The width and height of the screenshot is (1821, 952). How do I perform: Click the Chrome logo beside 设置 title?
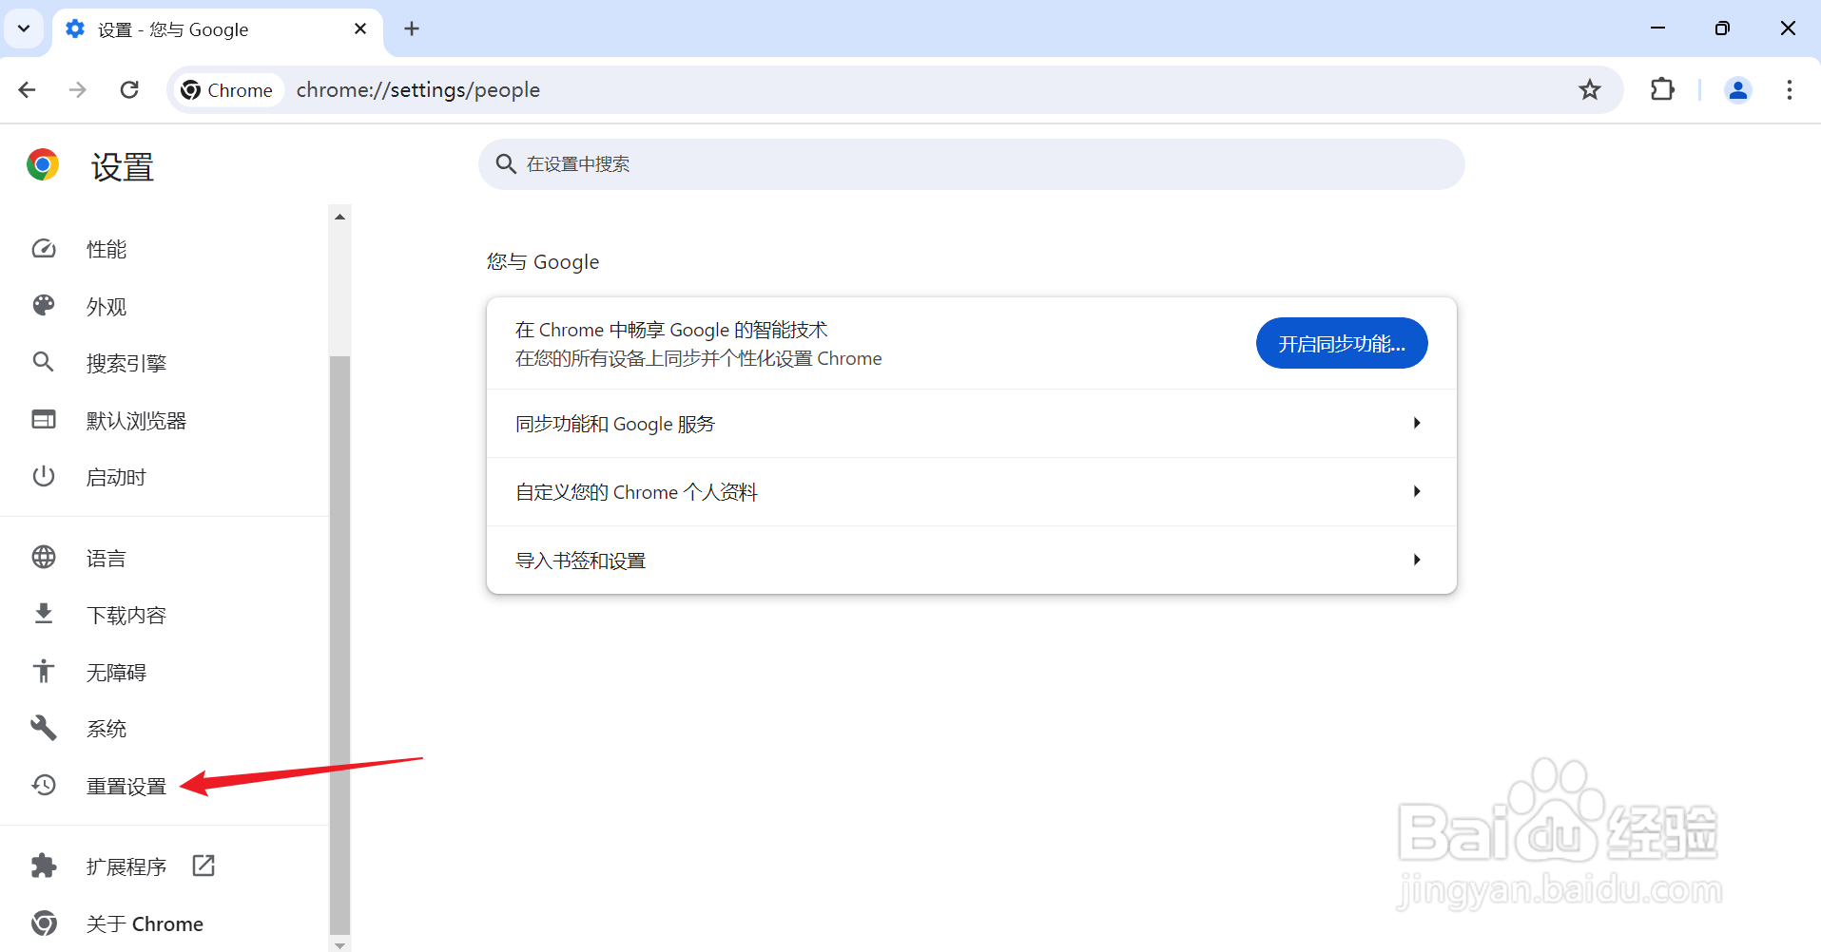(43, 164)
